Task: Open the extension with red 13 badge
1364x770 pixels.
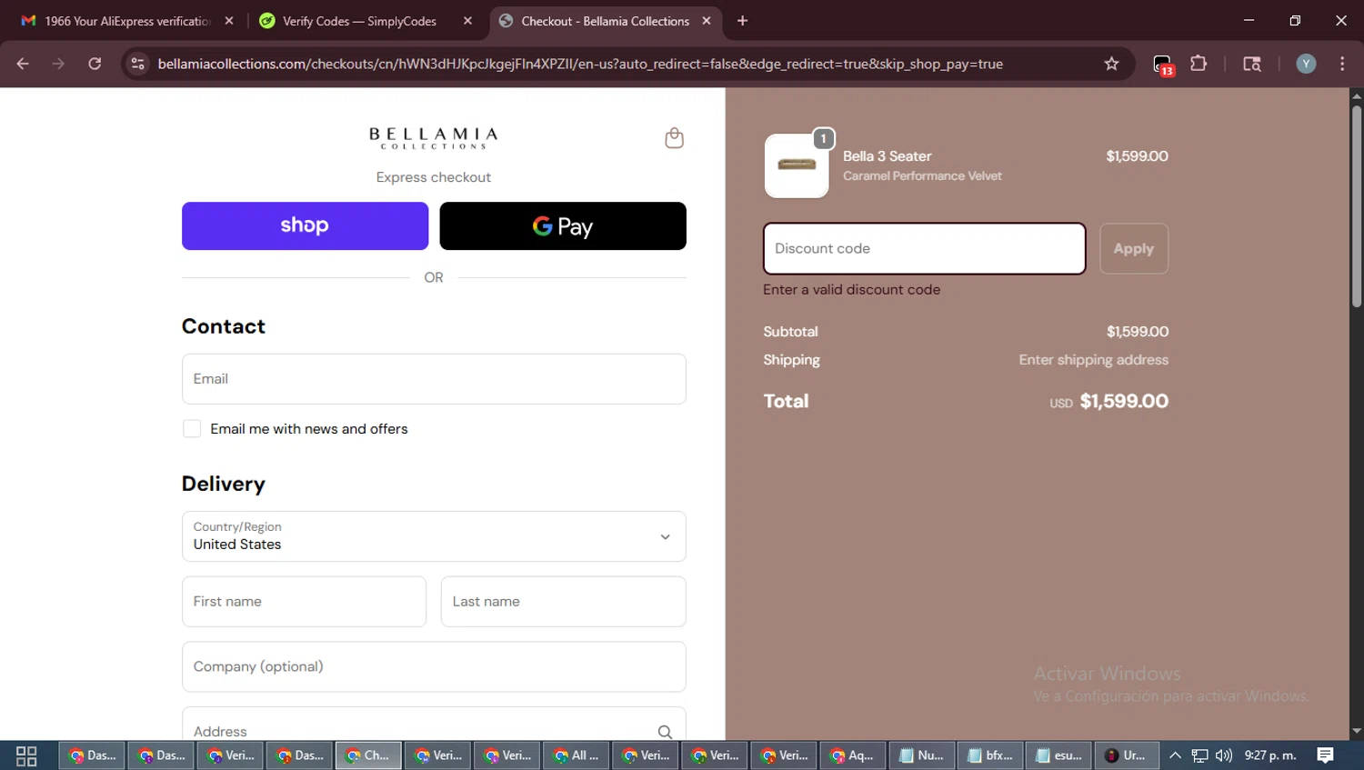Action: click(x=1163, y=65)
